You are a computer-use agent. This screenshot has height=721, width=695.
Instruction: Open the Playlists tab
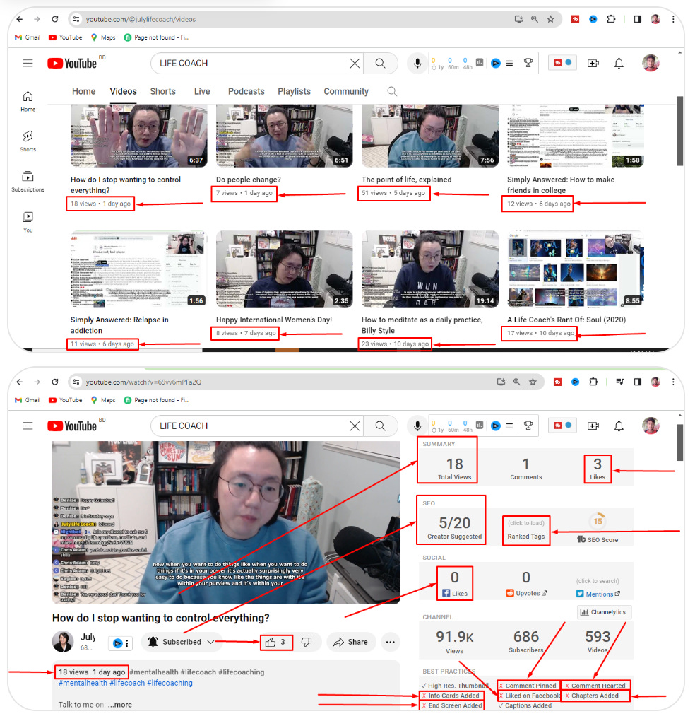[x=294, y=91]
